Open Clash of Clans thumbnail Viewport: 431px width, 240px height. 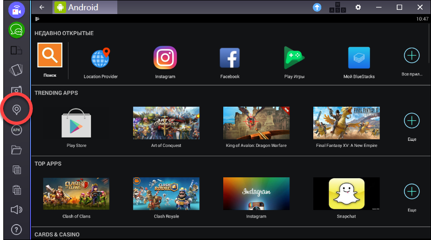pos(76,194)
